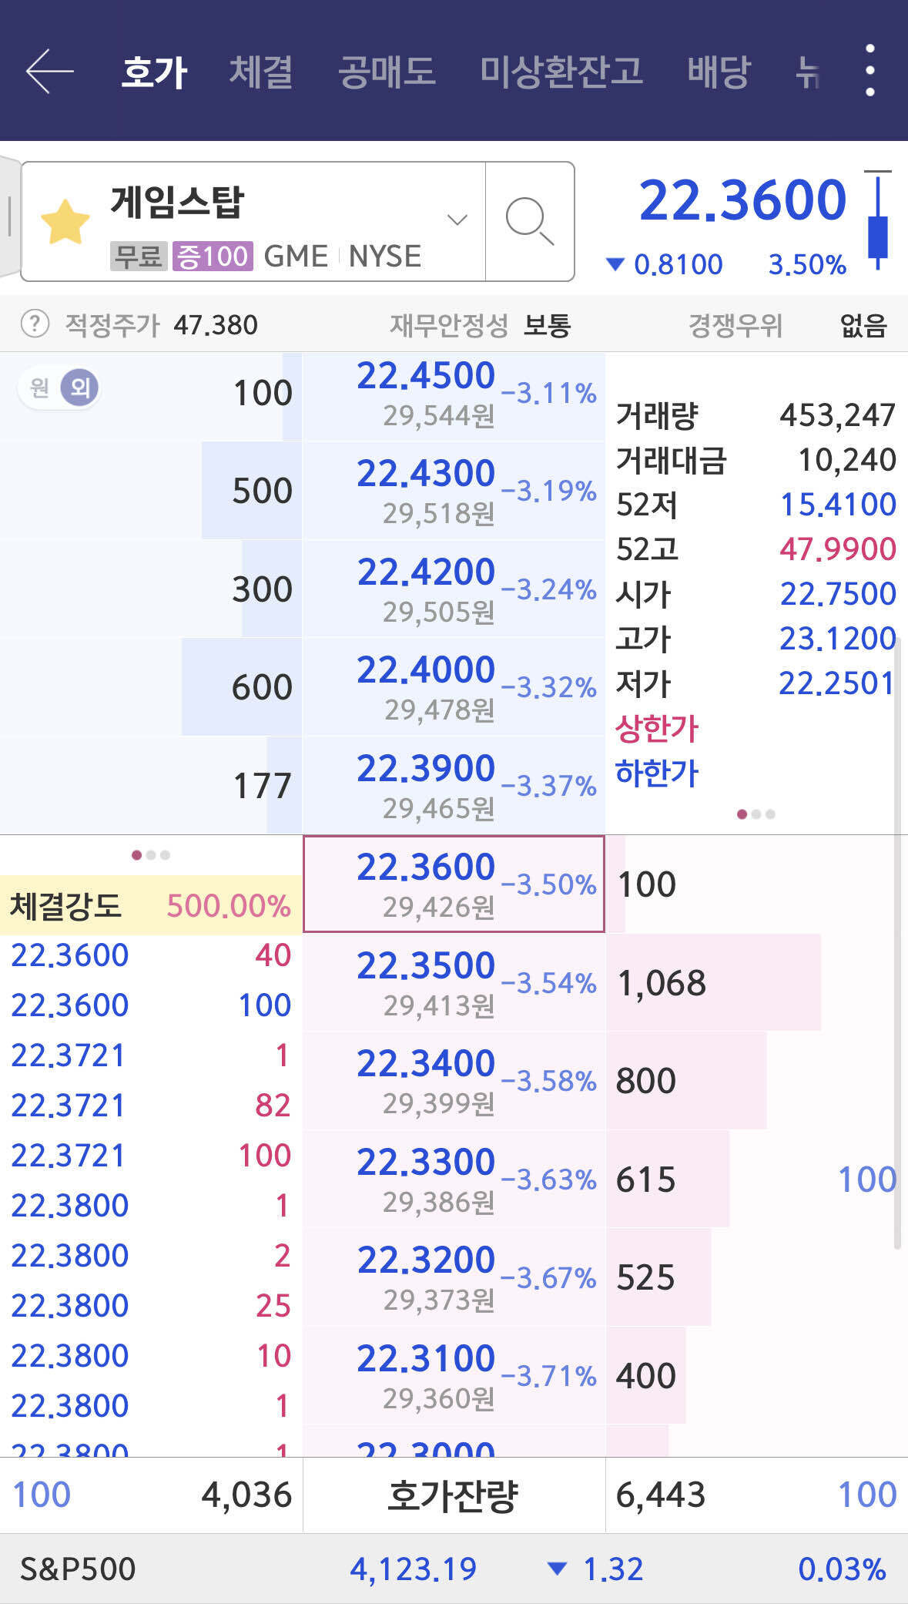Select the 22.3900 ask price row
Viewport: 908px width, 1604px height.
tap(454, 785)
